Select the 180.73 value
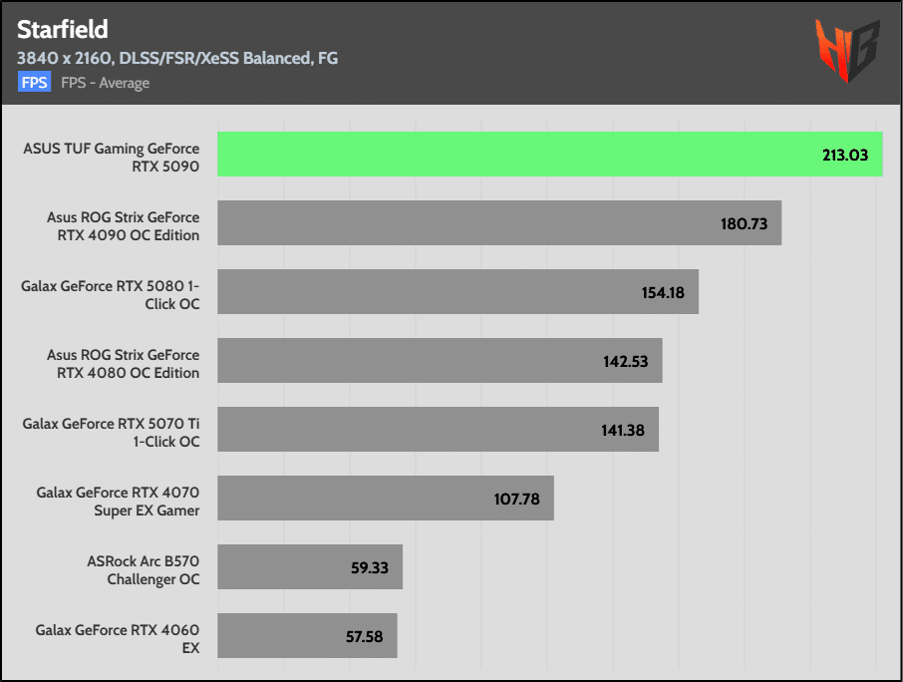903x682 pixels. [x=745, y=223]
